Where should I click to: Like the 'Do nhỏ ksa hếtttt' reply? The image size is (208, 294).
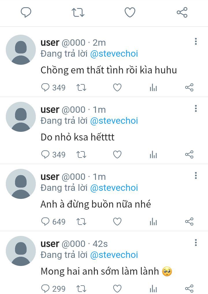117,154
